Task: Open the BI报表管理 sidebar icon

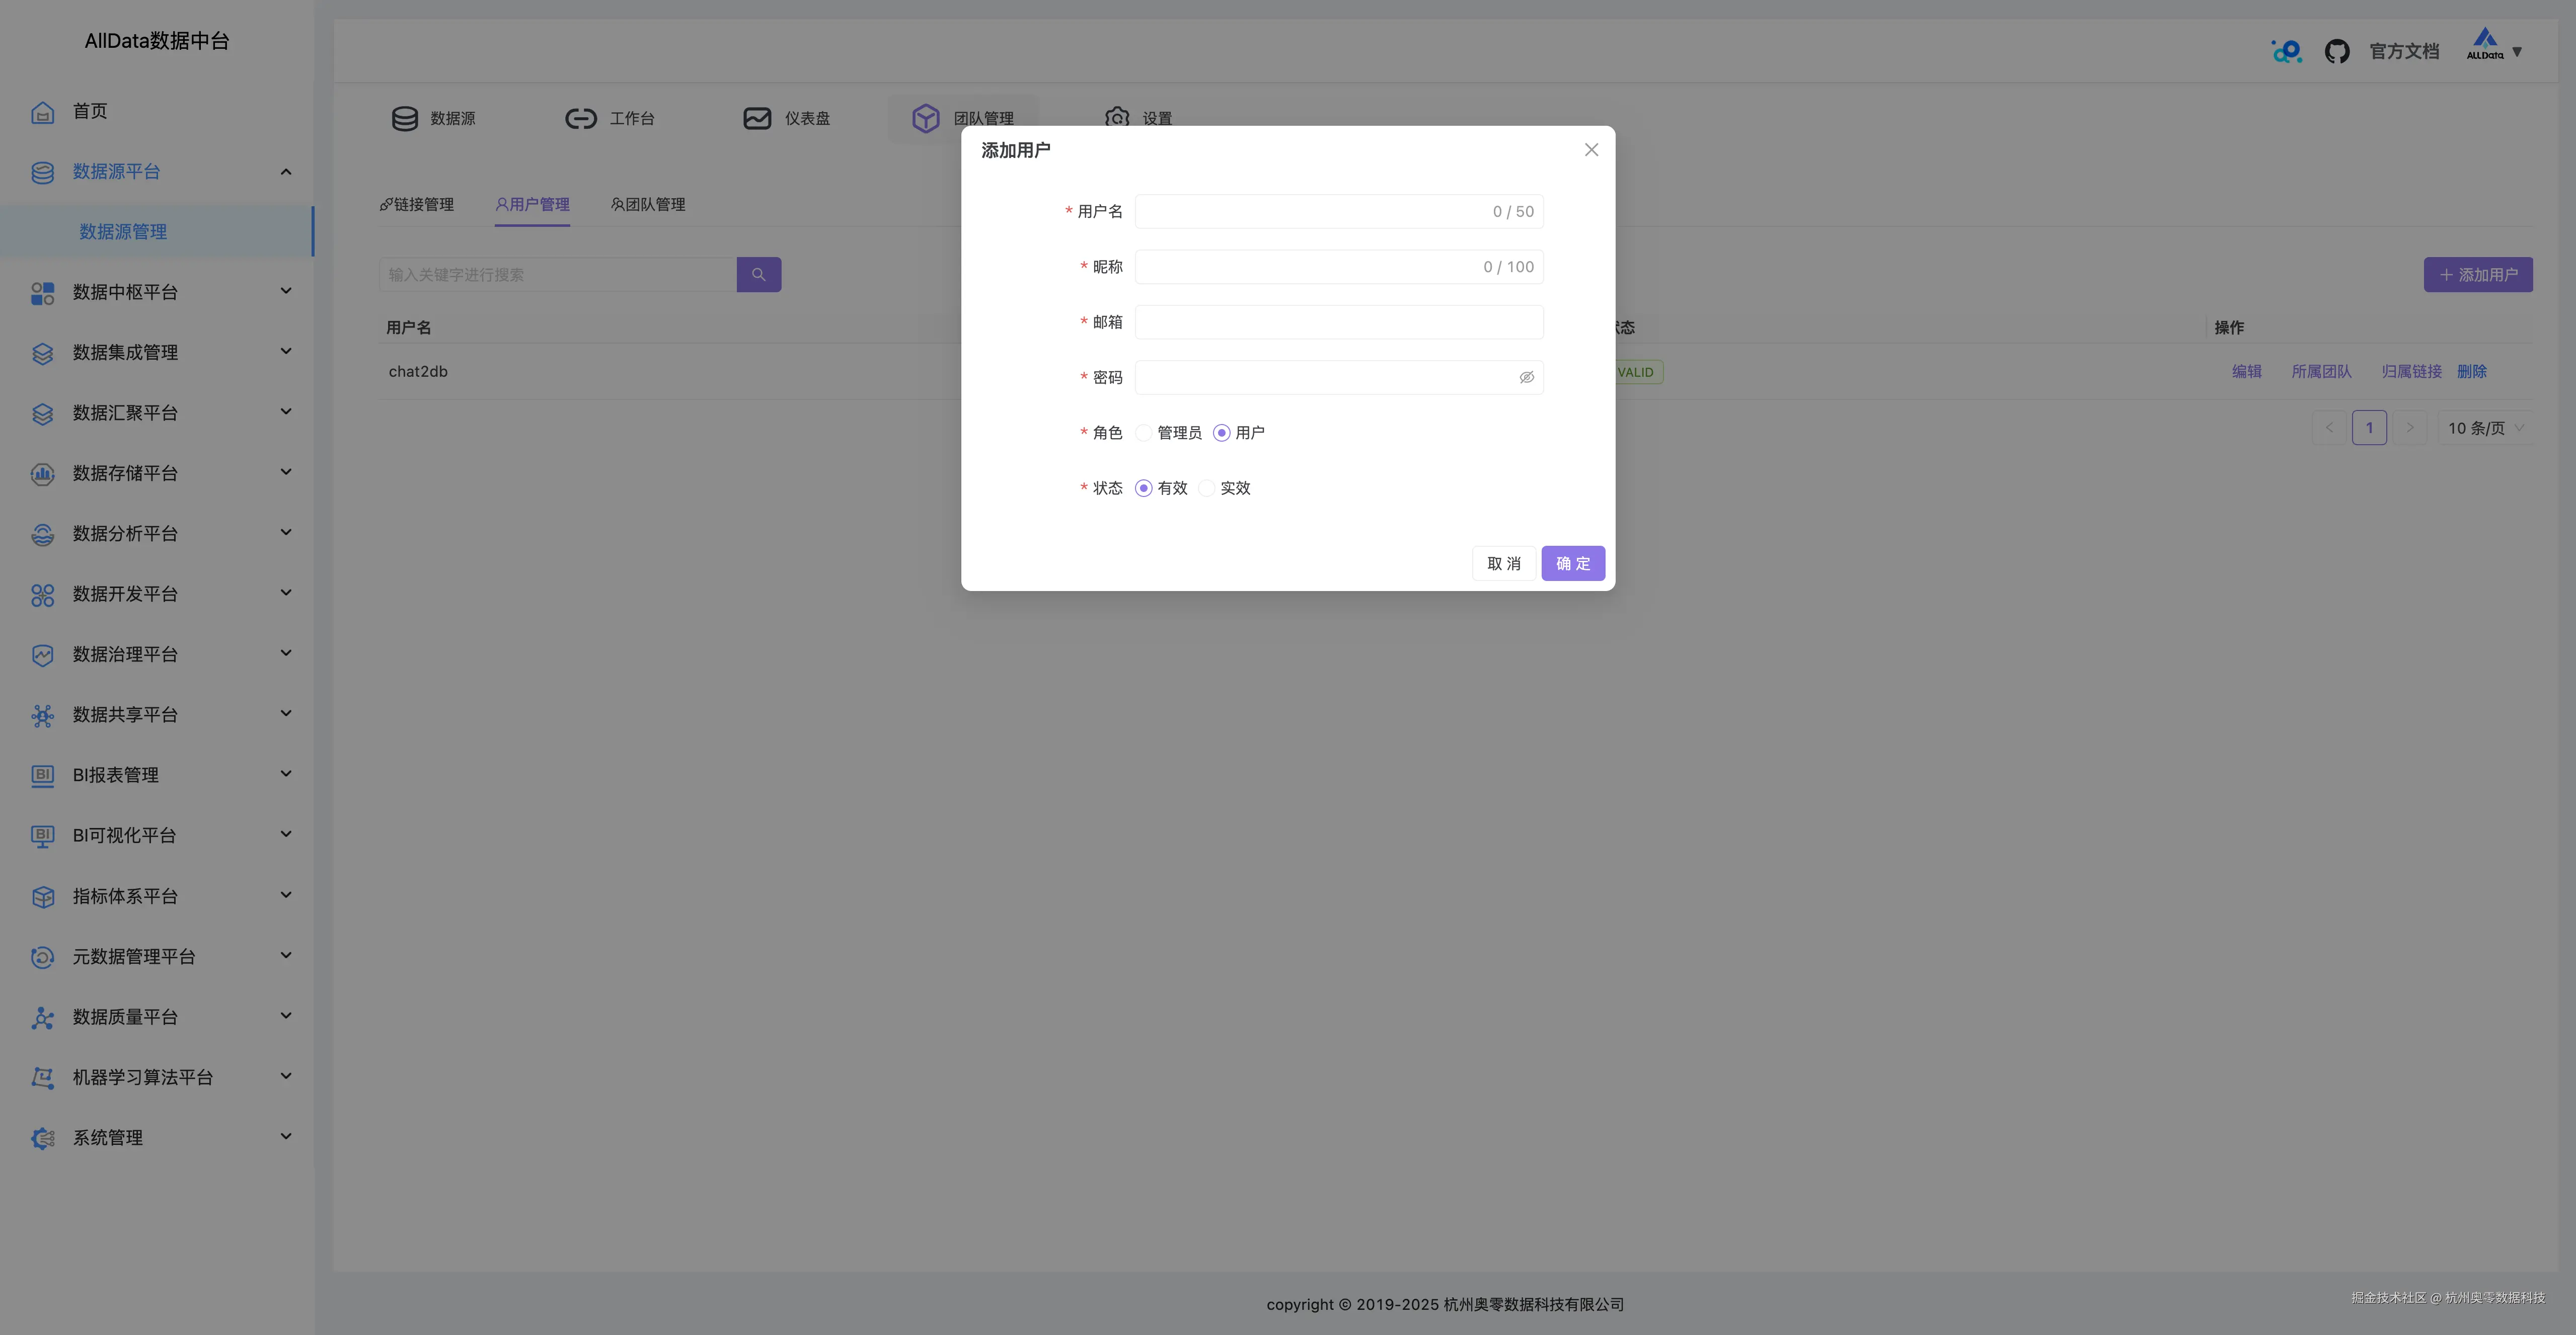Action: 41,776
